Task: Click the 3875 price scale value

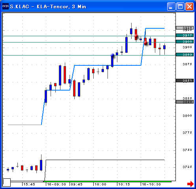Action: pos(187,64)
